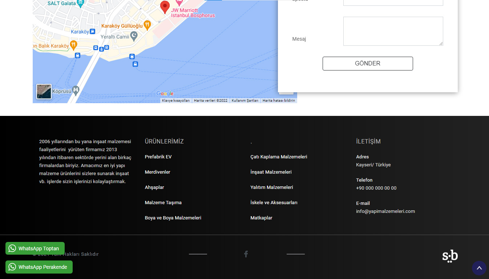Image resolution: width=489 pixels, height=279 pixels.
Task: Focus the Mesaj text area
Action: tap(393, 31)
